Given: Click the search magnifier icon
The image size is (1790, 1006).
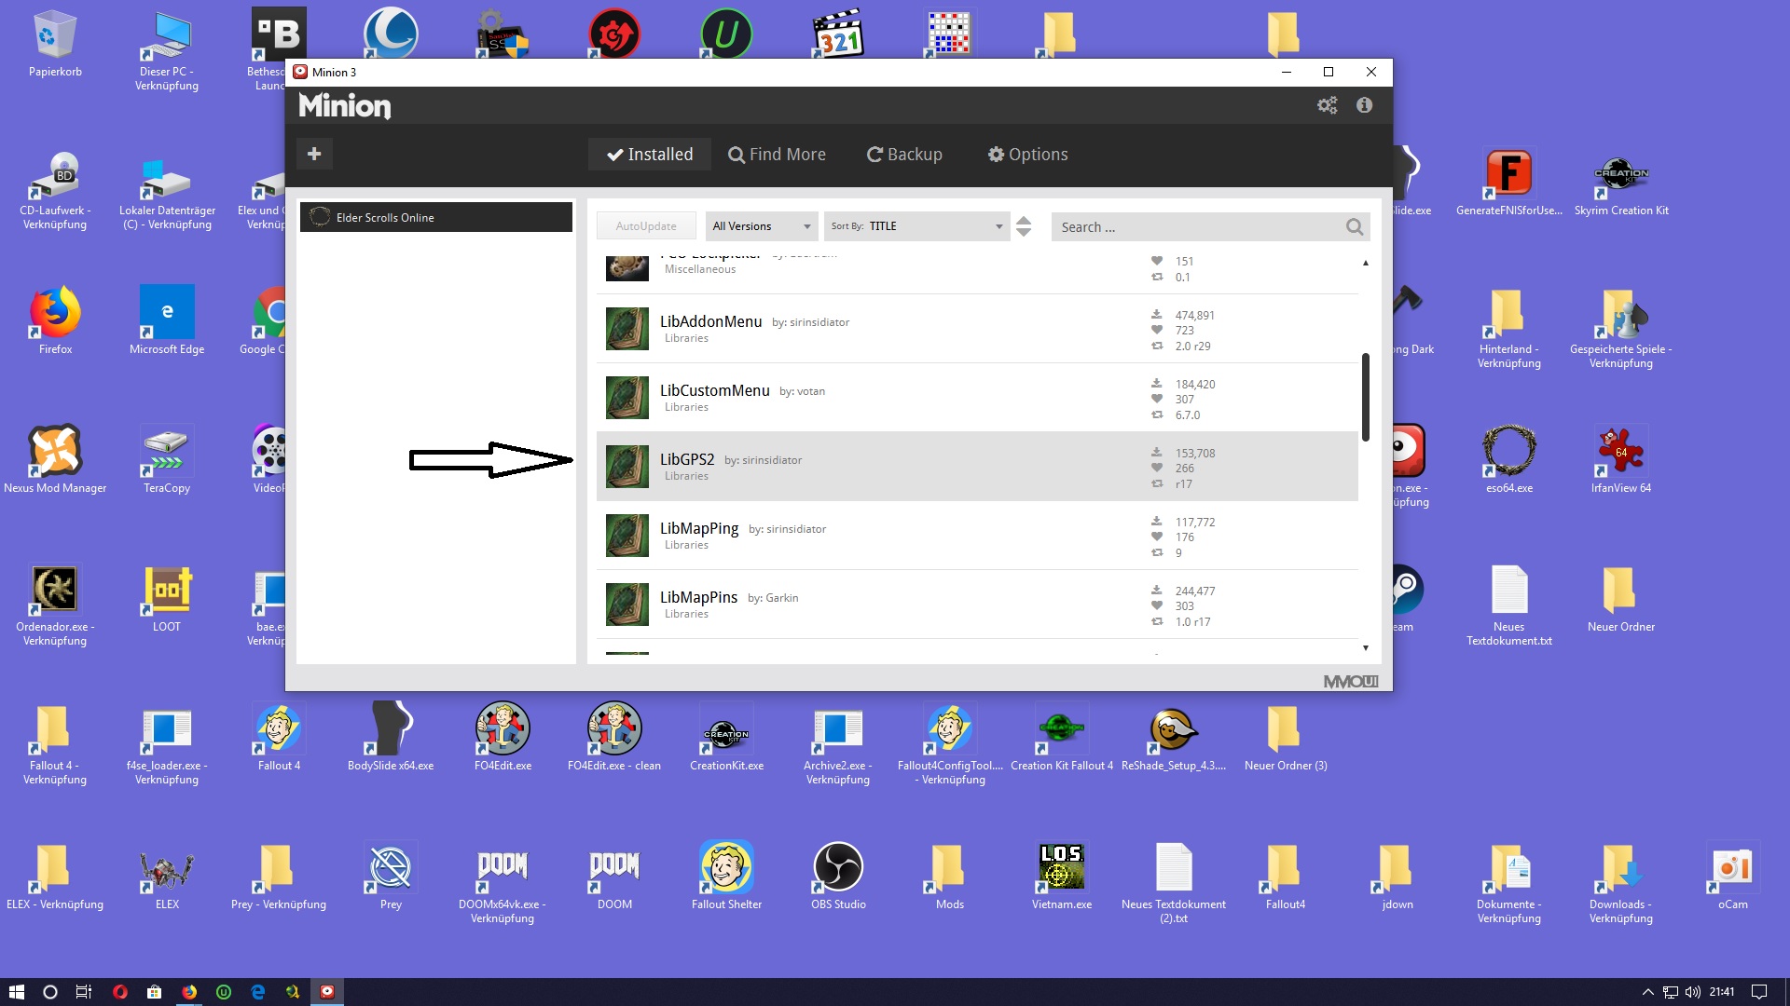Looking at the screenshot, I should (1354, 226).
